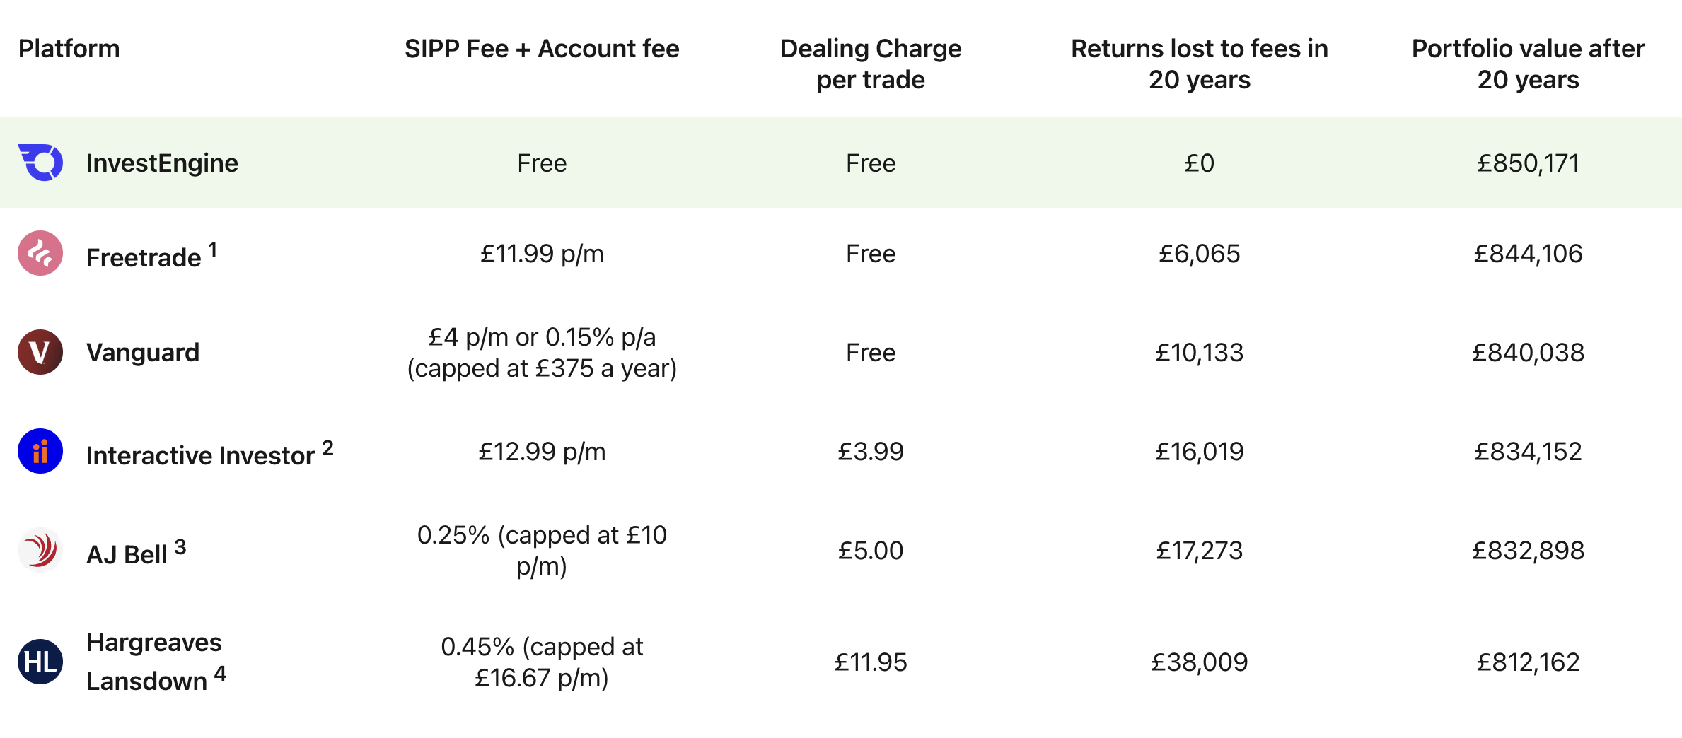Click the Vanguard V logo icon
The image size is (1682, 738).
point(40,352)
